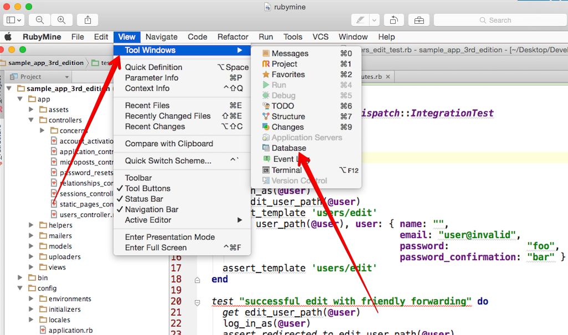
Task: Open the Changes tool window
Action: (306, 127)
